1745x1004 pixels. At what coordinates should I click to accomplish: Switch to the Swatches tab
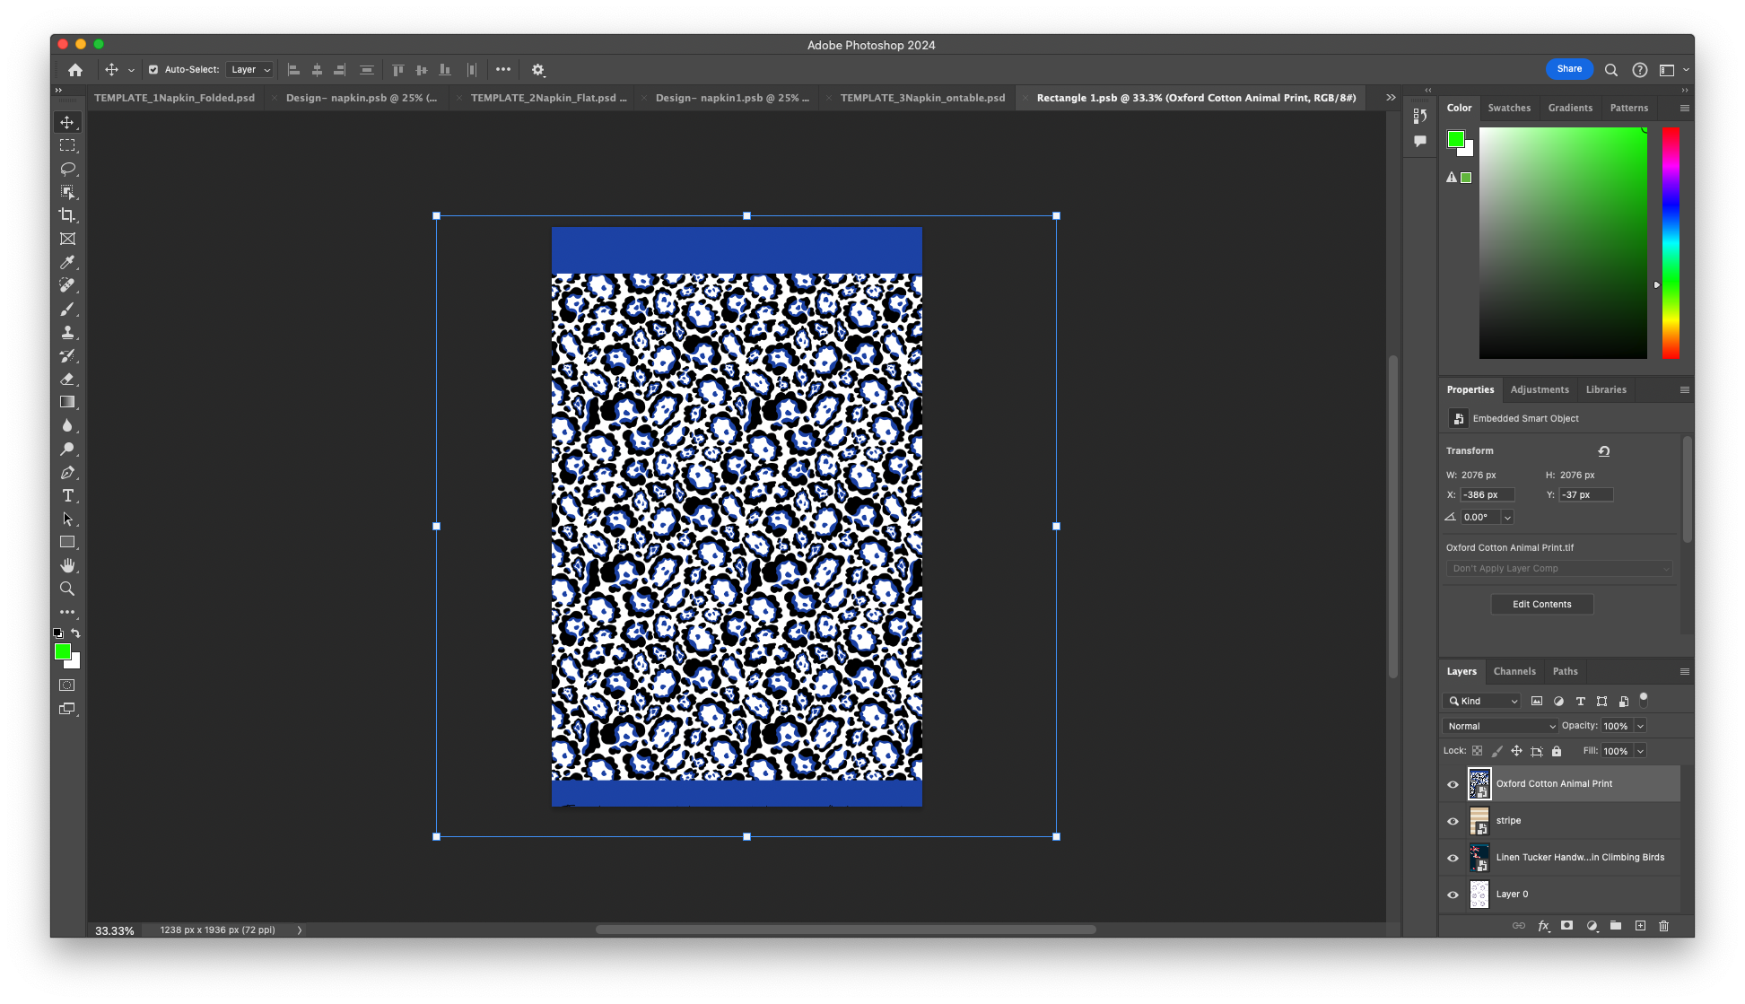click(x=1509, y=108)
